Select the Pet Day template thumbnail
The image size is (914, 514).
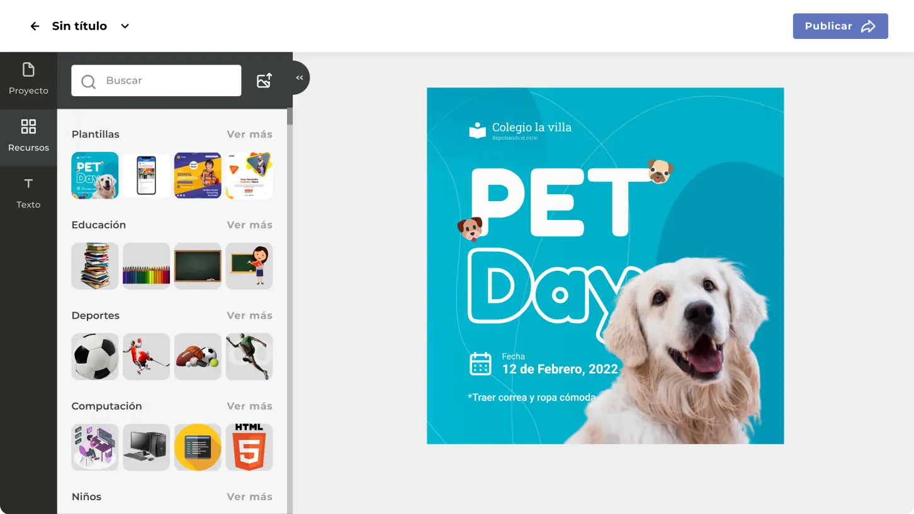[95, 175]
